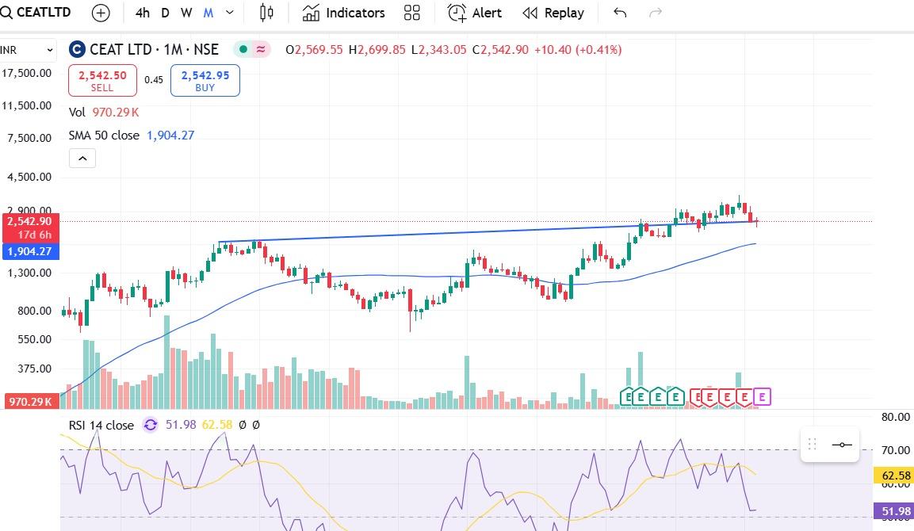Click the high value H2,699.85
Image resolution: width=914 pixels, height=531 pixels.
(377, 50)
